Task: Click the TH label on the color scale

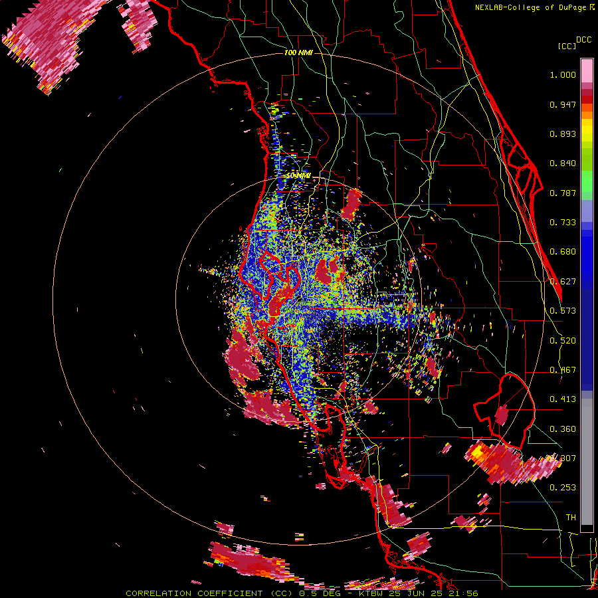Action: pyautogui.click(x=571, y=518)
